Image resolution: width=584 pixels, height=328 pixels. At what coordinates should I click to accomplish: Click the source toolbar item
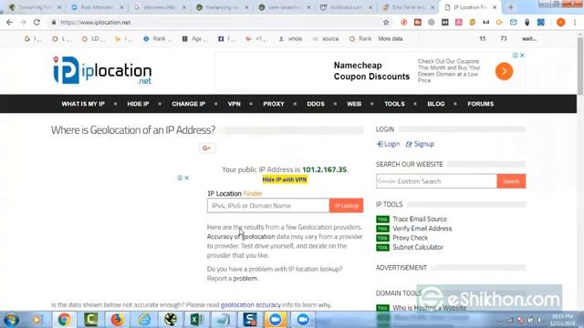tap(326, 38)
